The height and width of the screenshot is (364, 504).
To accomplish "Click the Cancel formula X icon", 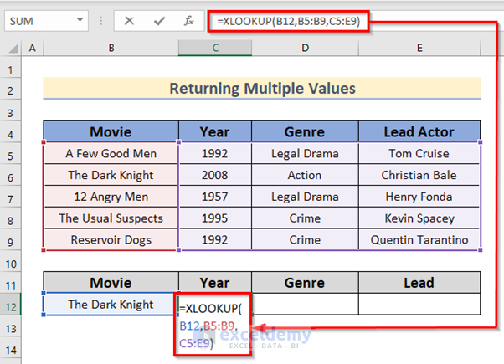I will click(x=129, y=21).
